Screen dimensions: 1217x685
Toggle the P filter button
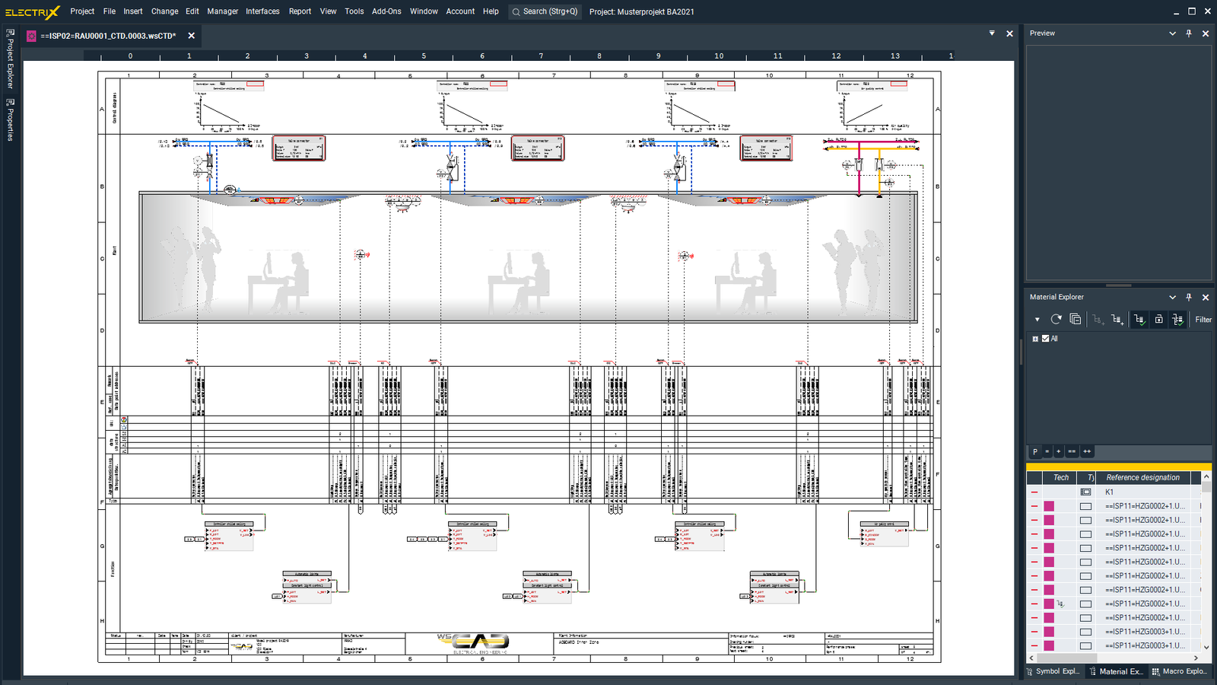tap(1035, 451)
